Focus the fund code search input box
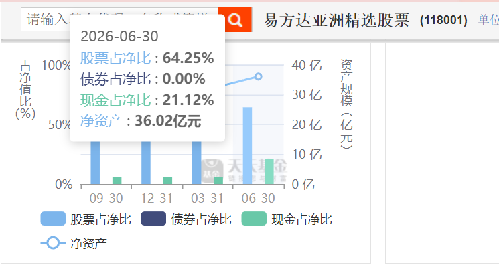 120,19
